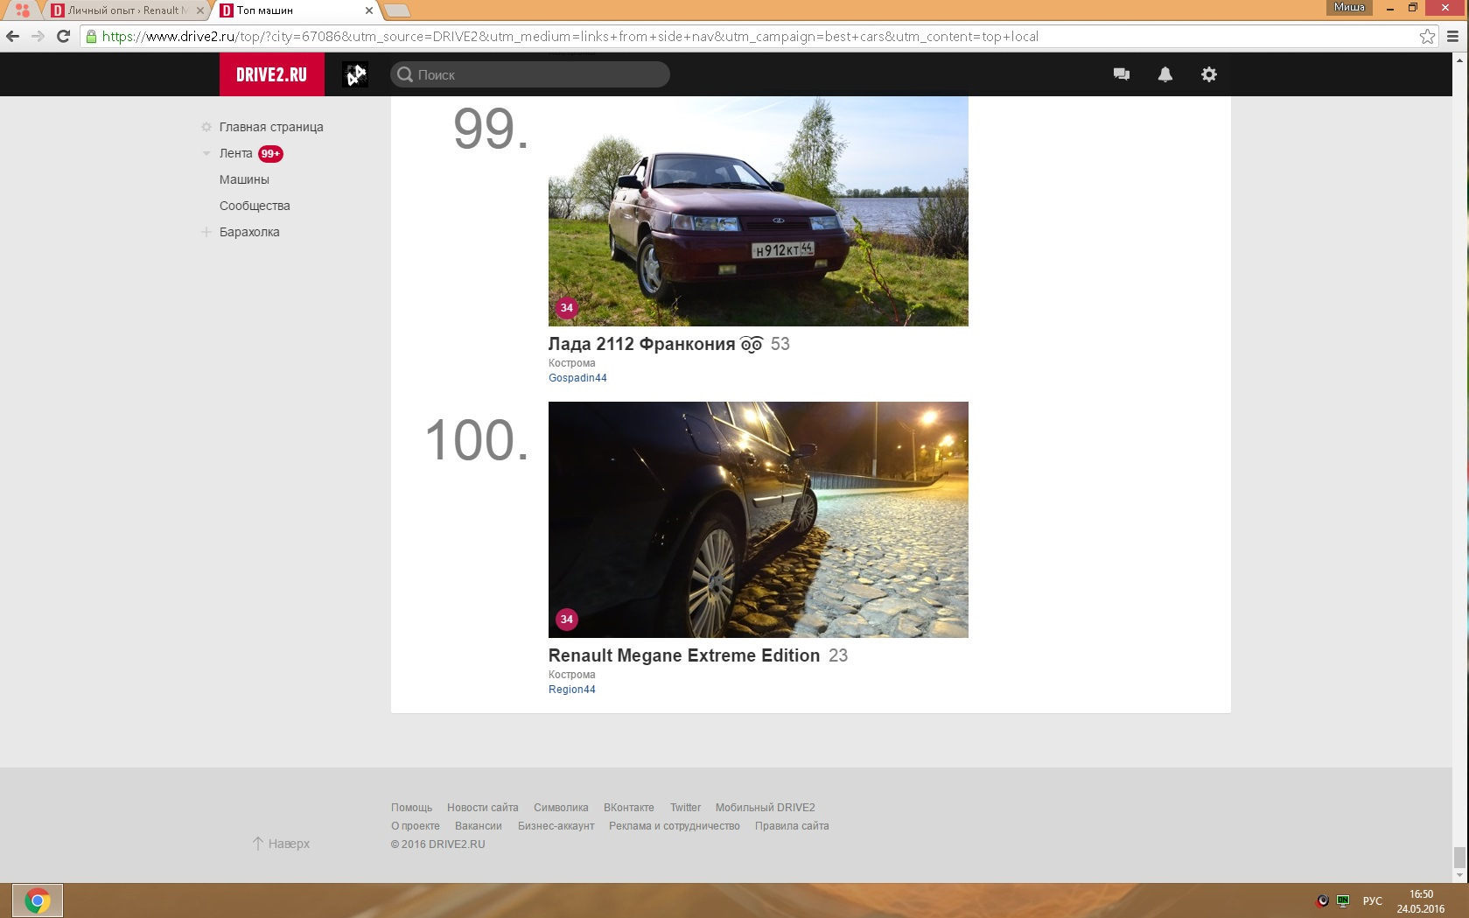Open Барахолка in the sidebar
This screenshot has width=1469, height=918.
pyautogui.click(x=249, y=232)
